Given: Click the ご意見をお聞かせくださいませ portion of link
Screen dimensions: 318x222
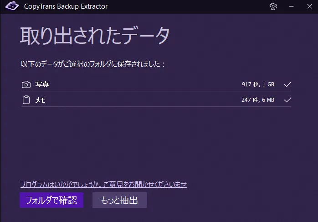Looking at the screenshot, I should 145,184.
